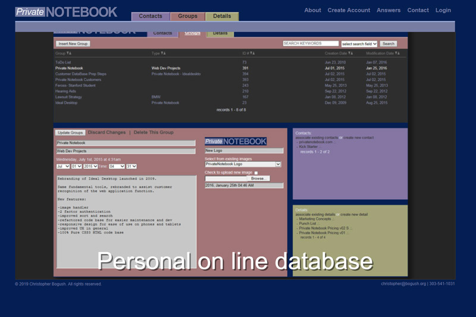This screenshot has height=317, width=476.
Task: Sort by the ID # column arrows
Action: 252,54
